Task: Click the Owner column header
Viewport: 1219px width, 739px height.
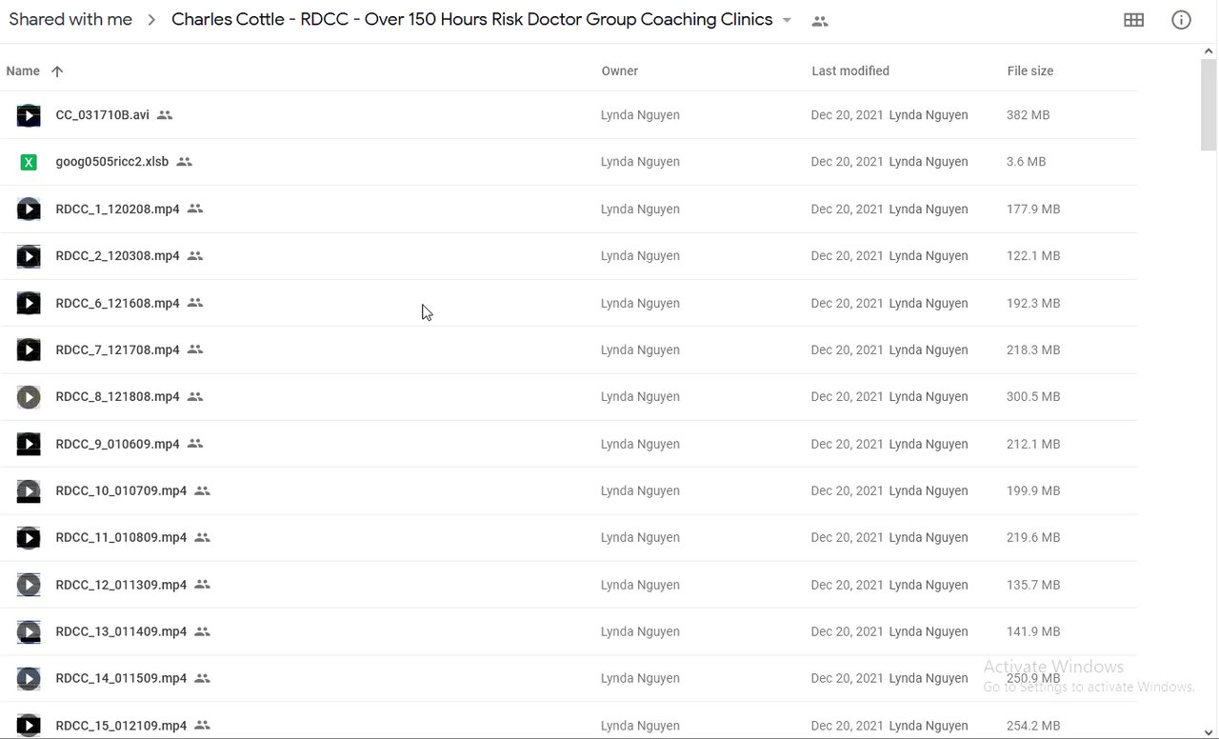Action: [x=620, y=71]
